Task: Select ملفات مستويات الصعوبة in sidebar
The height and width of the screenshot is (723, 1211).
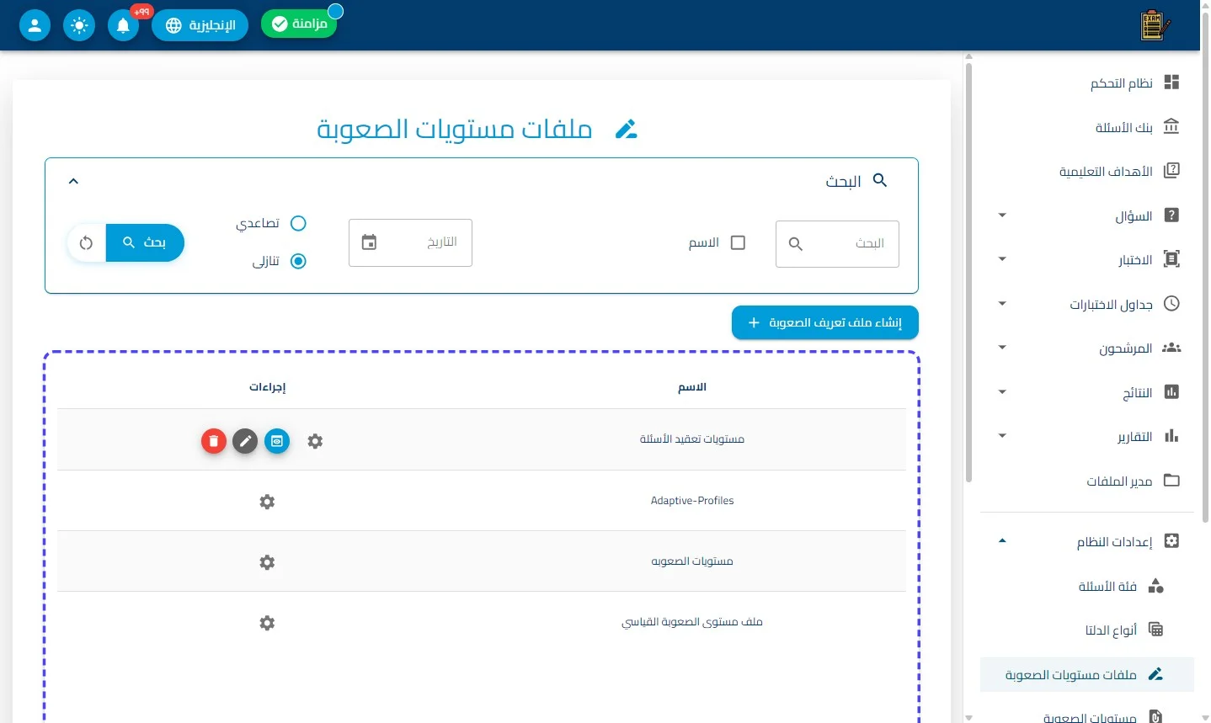Action: coord(1087,674)
